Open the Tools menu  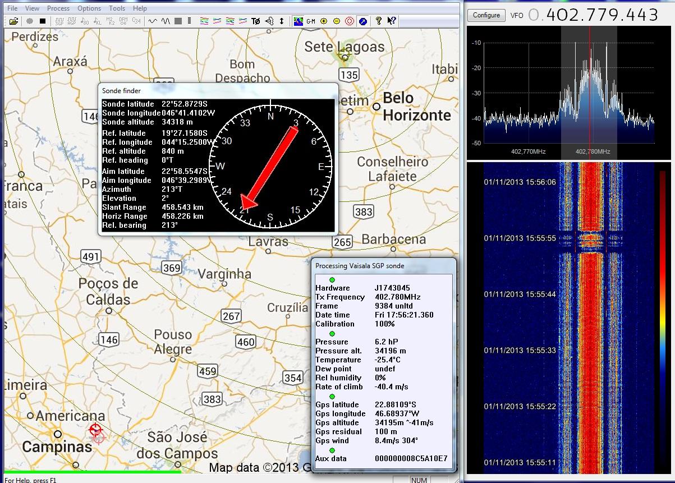click(x=117, y=8)
